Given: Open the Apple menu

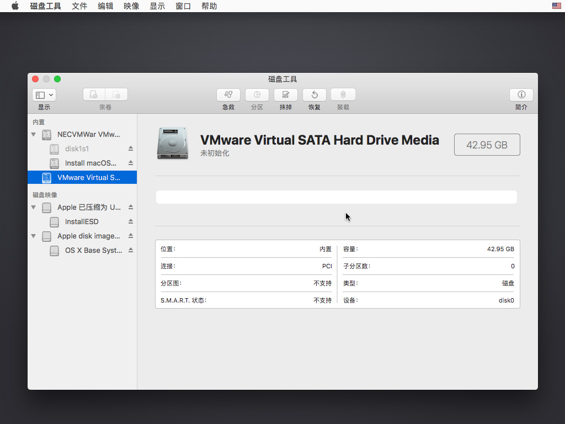Looking at the screenshot, I should point(15,6).
